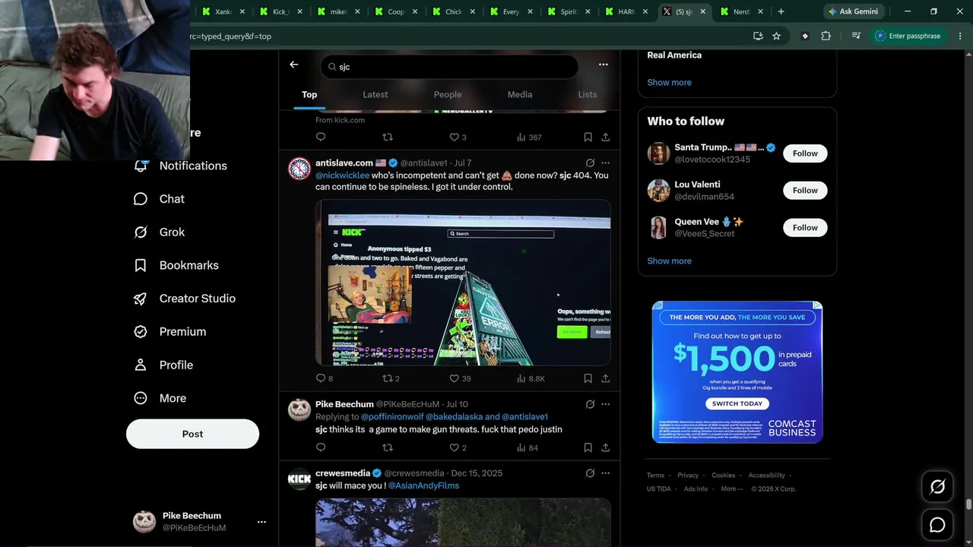Open Ask Gemini in the browser
The image size is (973, 547).
[853, 11]
